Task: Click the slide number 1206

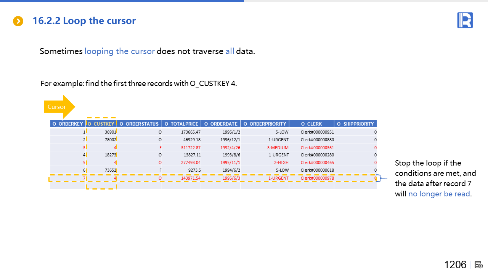Action: pos(455,265)
